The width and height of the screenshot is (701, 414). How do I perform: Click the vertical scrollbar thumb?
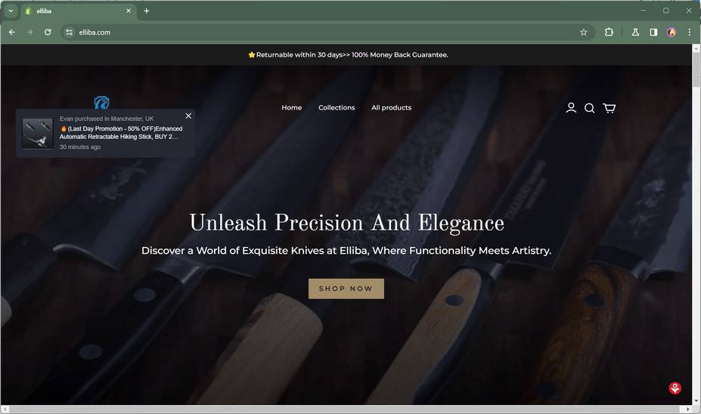tap(696, 70)
